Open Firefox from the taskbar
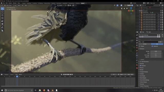This screenshot has width=164, height=92. (44, 90)
